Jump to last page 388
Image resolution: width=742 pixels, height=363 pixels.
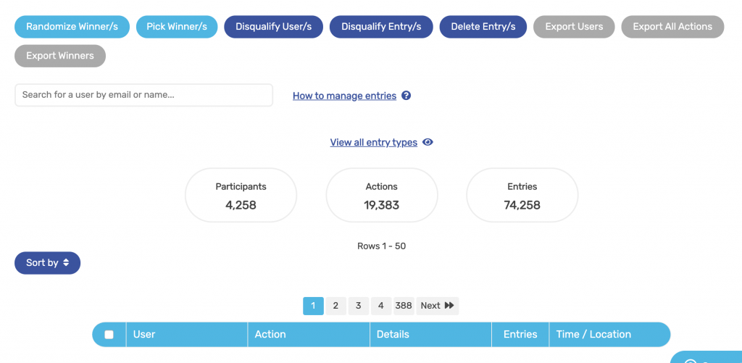tap(404, 306)
